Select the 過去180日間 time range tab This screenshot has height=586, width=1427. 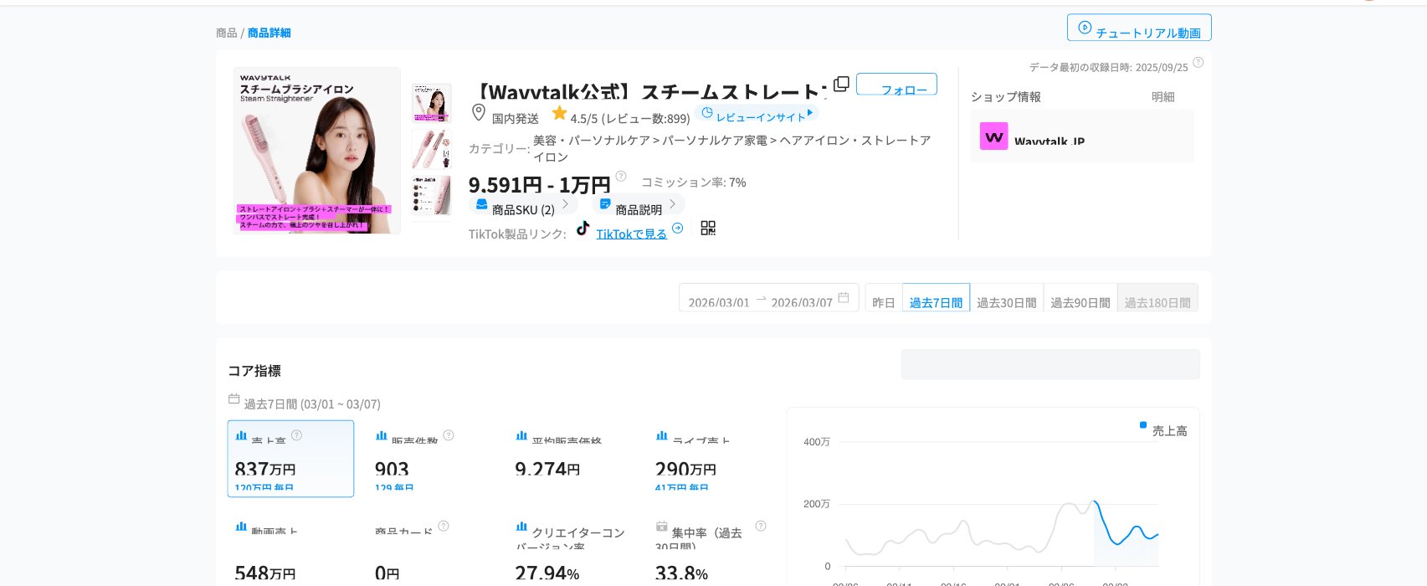[x=1158, y=299]
